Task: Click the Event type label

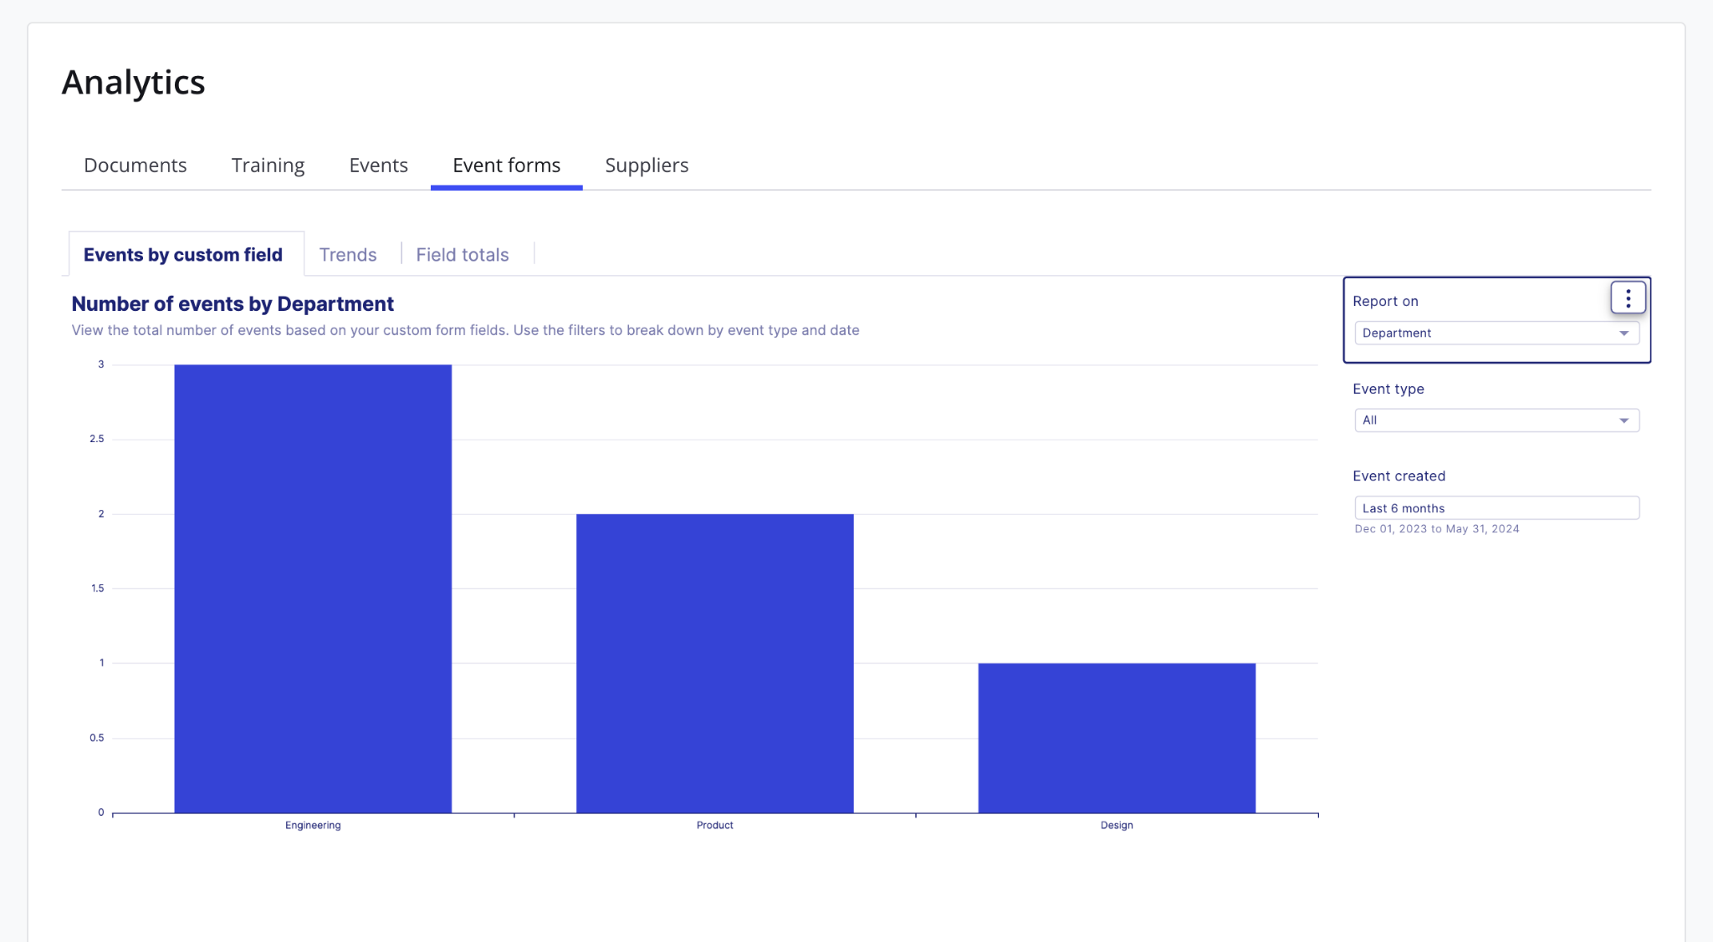Action: point(1388,389)
